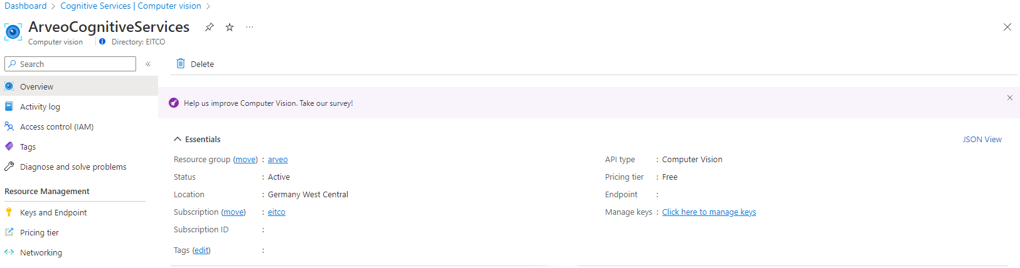The height and width of the screenshot is (268, 1020).
Task: Collapse the Essentials section
Action: [178, 139]
